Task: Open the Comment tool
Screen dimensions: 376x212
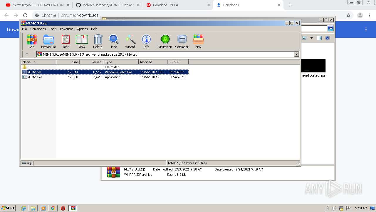Action: click(x=182, y=41)
